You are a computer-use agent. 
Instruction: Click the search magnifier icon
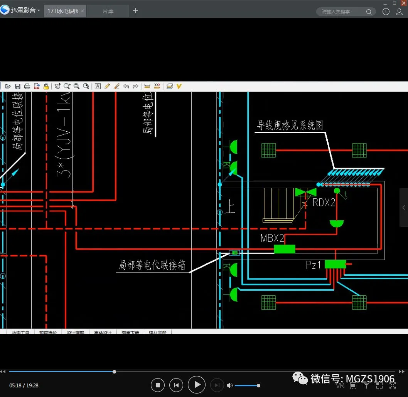point(369,12)
